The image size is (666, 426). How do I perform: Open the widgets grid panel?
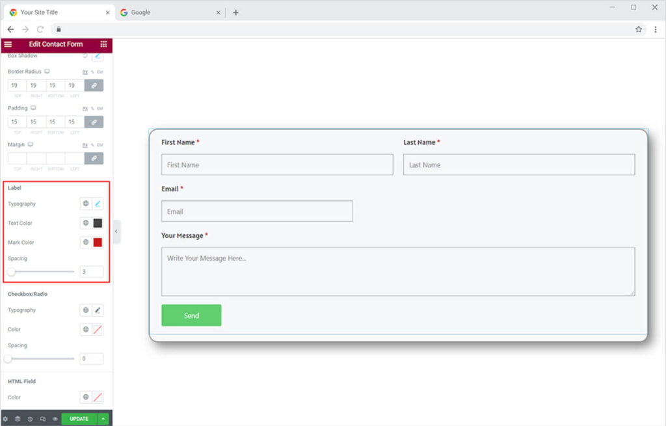pyautogui.click(x=103, y=44)
